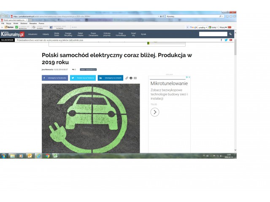Open the Facebook icon in site header

tap(221, 40)
